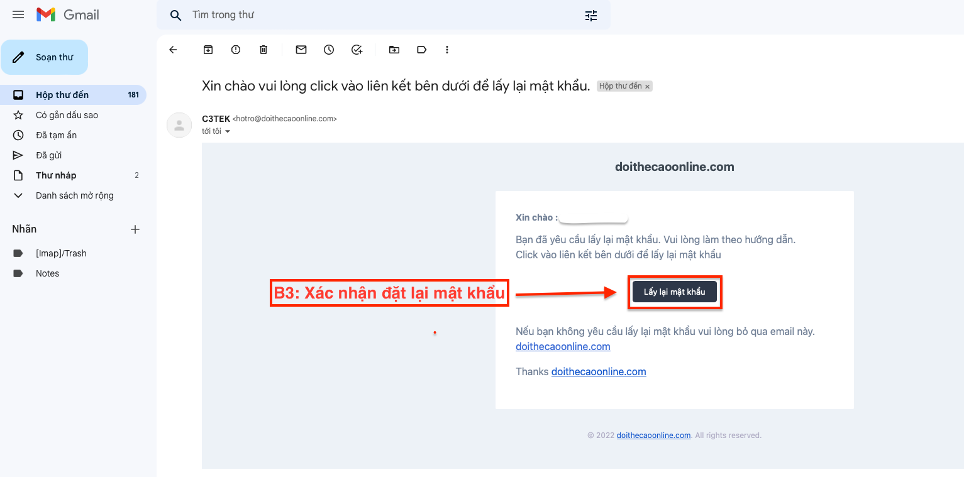
Task: Click in the 'Tìm trong thư' search field
Action: (384, 15)
